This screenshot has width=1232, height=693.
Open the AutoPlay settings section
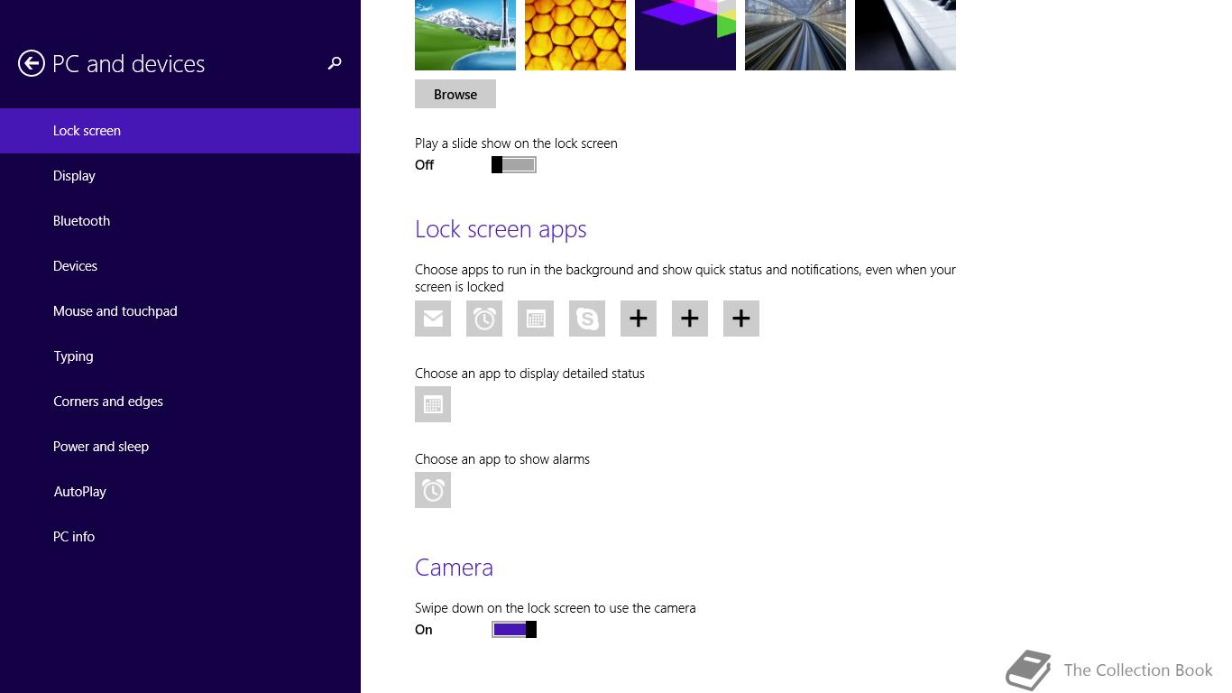point(180,492)
